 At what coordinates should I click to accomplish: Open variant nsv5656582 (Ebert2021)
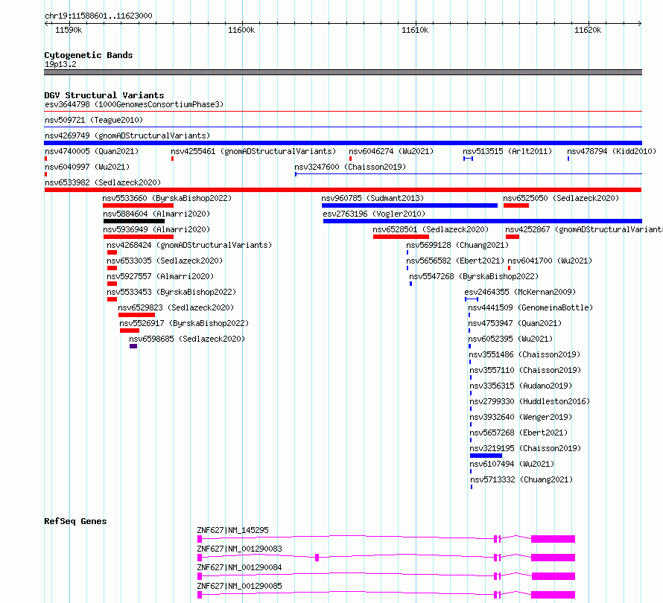click(455, 261)
